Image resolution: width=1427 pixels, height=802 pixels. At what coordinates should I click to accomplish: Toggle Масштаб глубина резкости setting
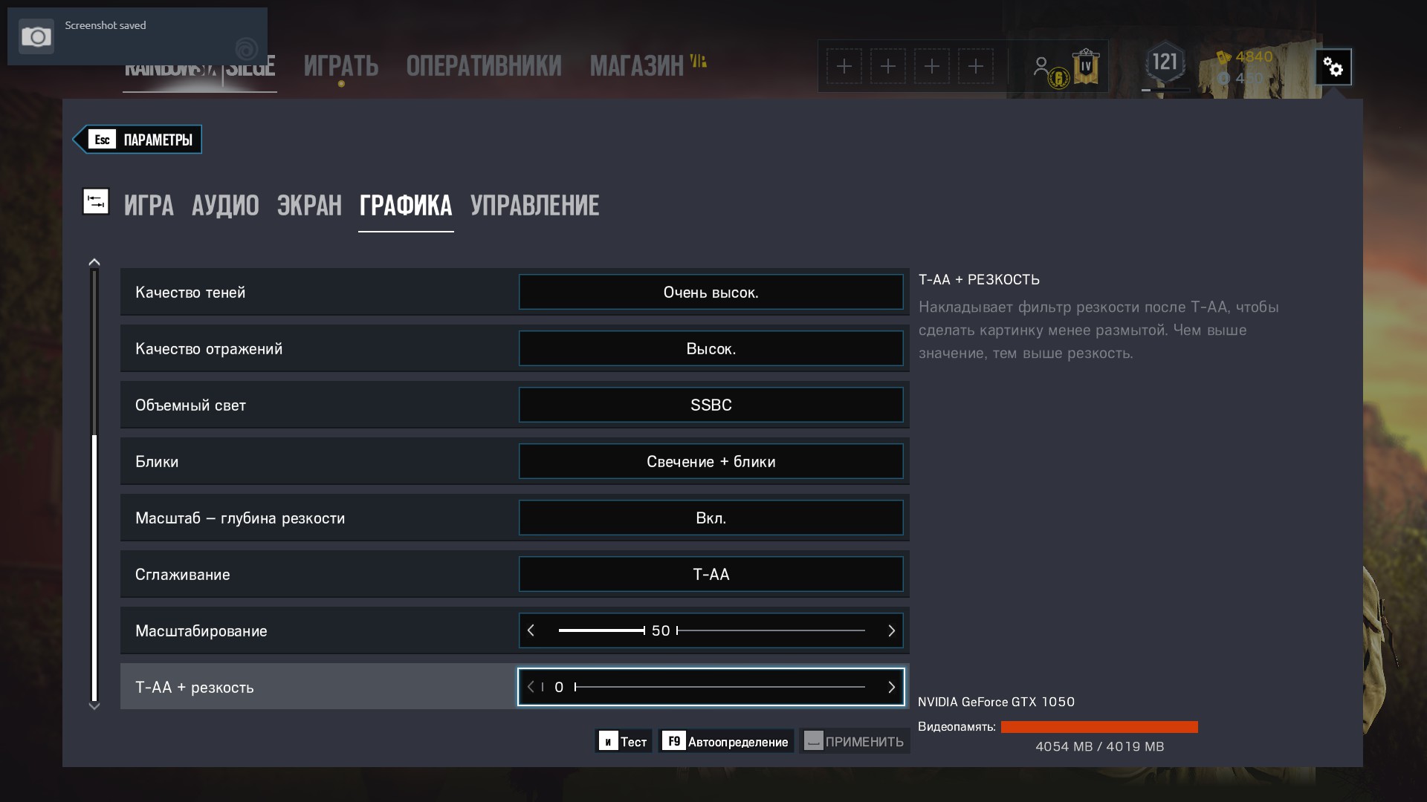tap(711, 518)
